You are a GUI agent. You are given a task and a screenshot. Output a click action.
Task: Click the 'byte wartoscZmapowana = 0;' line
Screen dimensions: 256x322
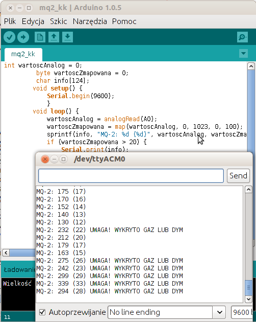point(82,73)
